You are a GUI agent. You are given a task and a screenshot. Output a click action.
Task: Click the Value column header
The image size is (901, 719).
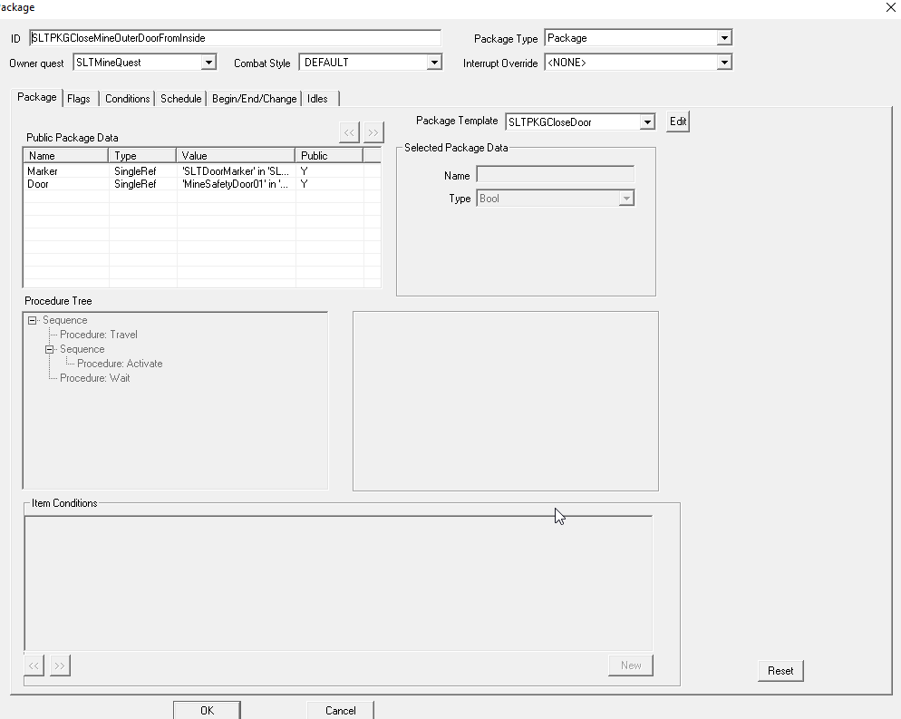coord(236,156)
